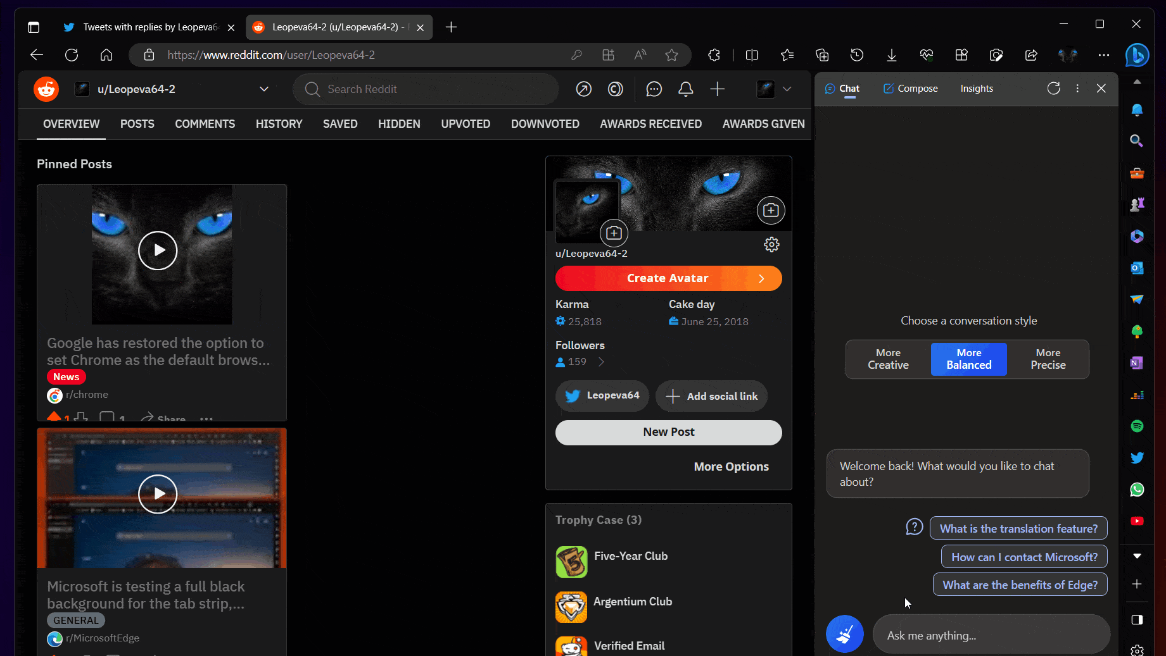Open Outlook icon in Edge sidebar
Image resolution: width=1166 pixels, height=656 pixels.
(x=1137, y=268)
